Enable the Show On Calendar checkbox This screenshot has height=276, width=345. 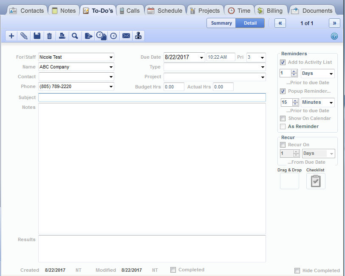283,118
